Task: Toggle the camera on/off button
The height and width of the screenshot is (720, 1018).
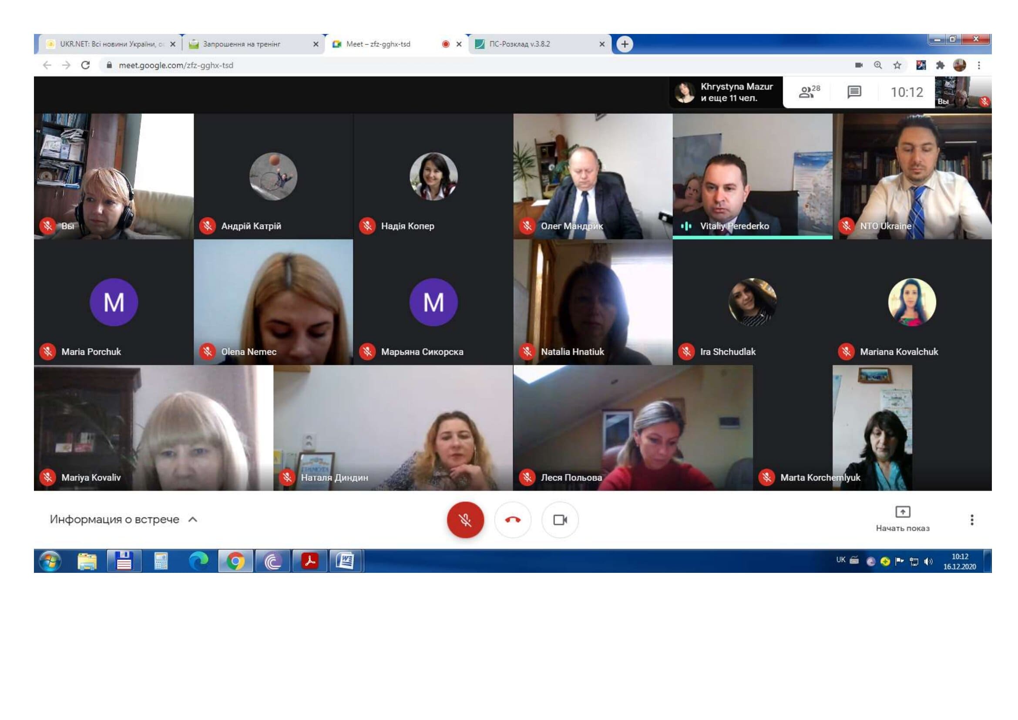Action: (560, 520)
